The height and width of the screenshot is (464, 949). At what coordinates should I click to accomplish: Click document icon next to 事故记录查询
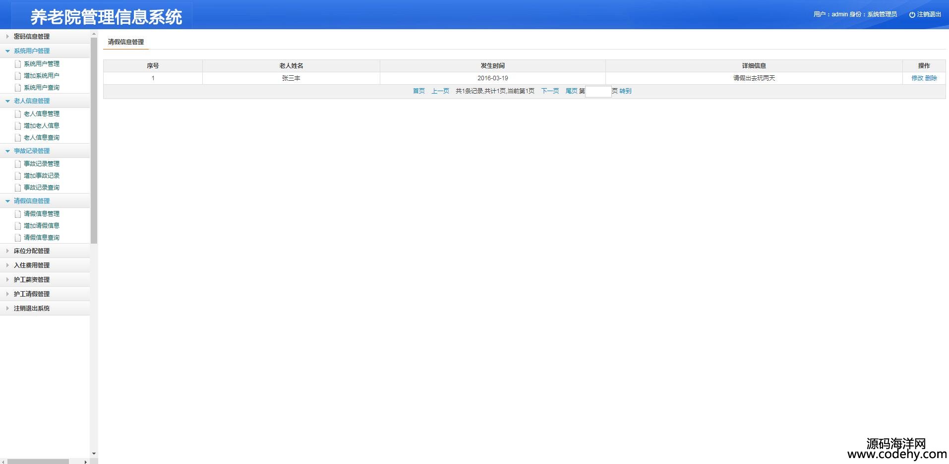click(x=18, y=188)
